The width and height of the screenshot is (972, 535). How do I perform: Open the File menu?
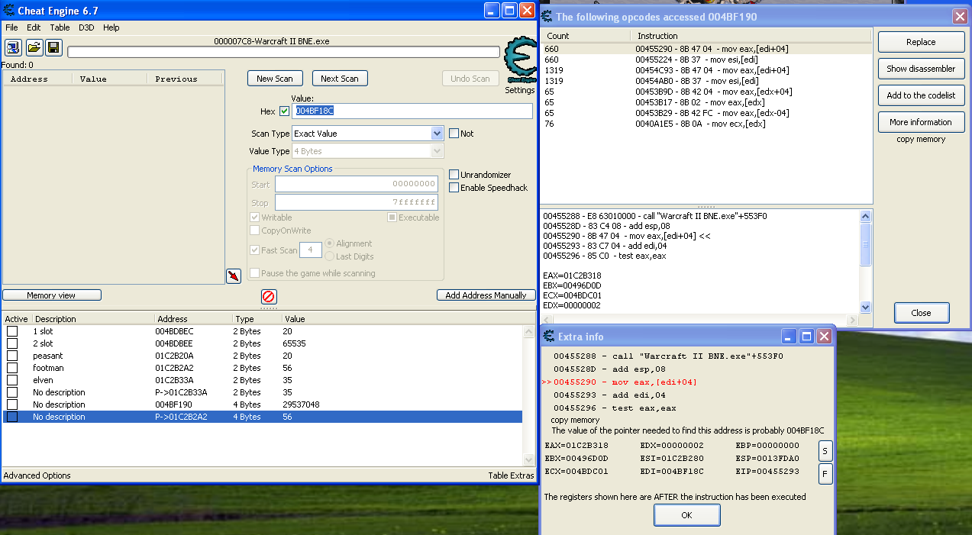(11, 27)
